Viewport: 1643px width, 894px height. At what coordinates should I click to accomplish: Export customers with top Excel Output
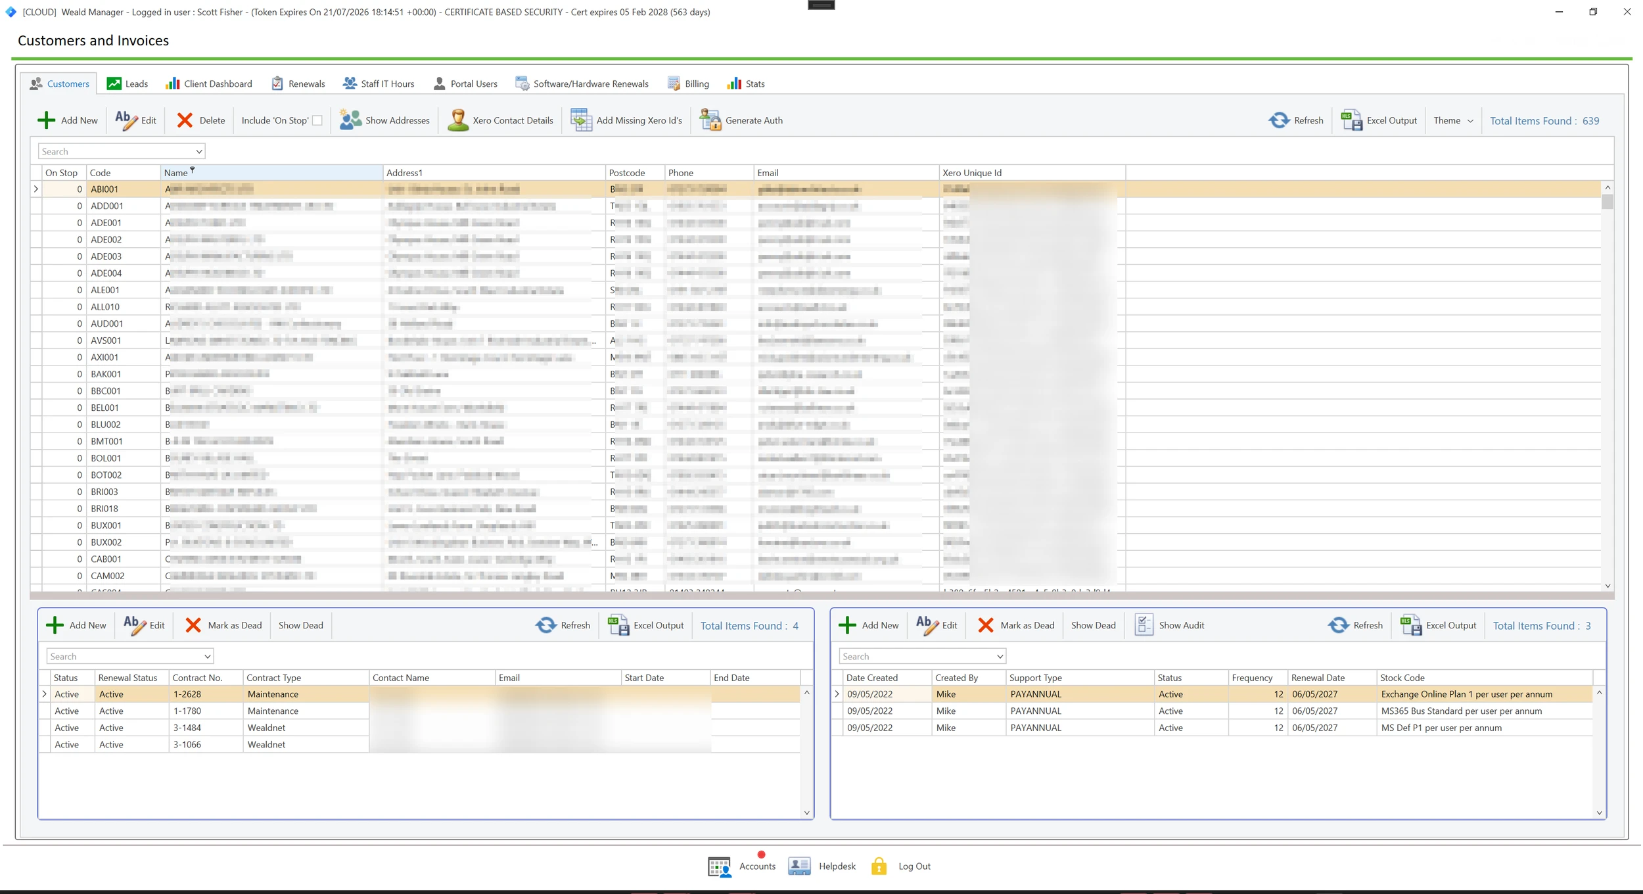pos(1379,120)
